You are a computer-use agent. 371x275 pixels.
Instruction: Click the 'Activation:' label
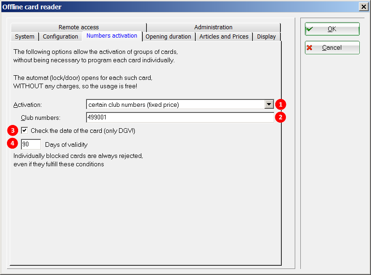click(27, 105)
